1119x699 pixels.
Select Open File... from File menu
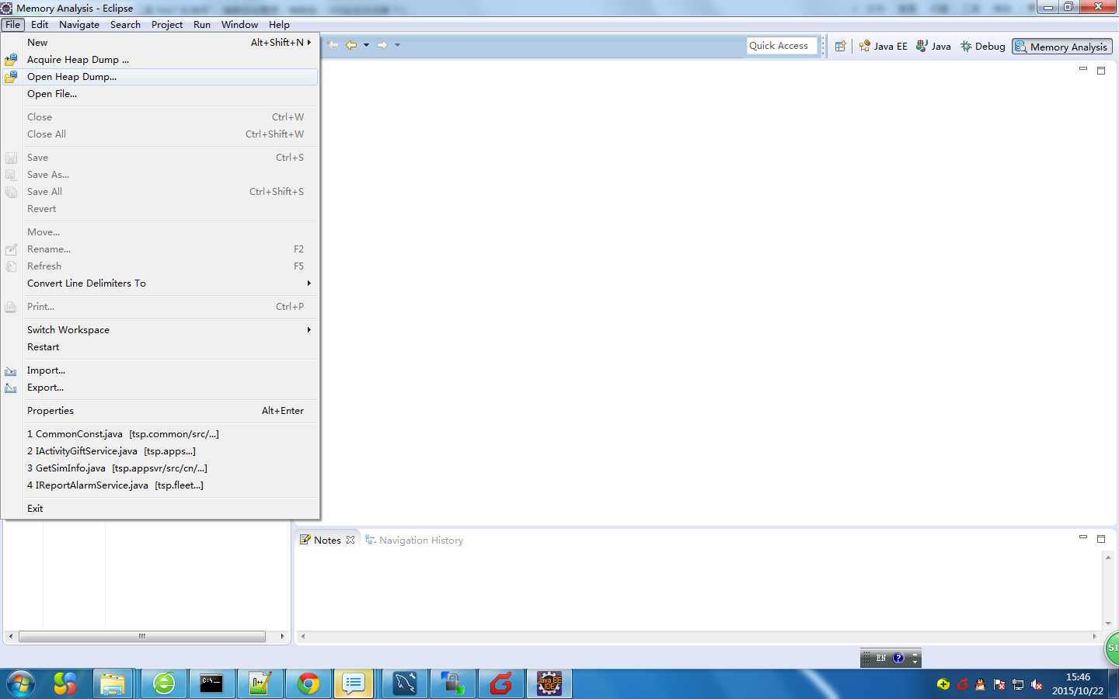click(160, 94)
